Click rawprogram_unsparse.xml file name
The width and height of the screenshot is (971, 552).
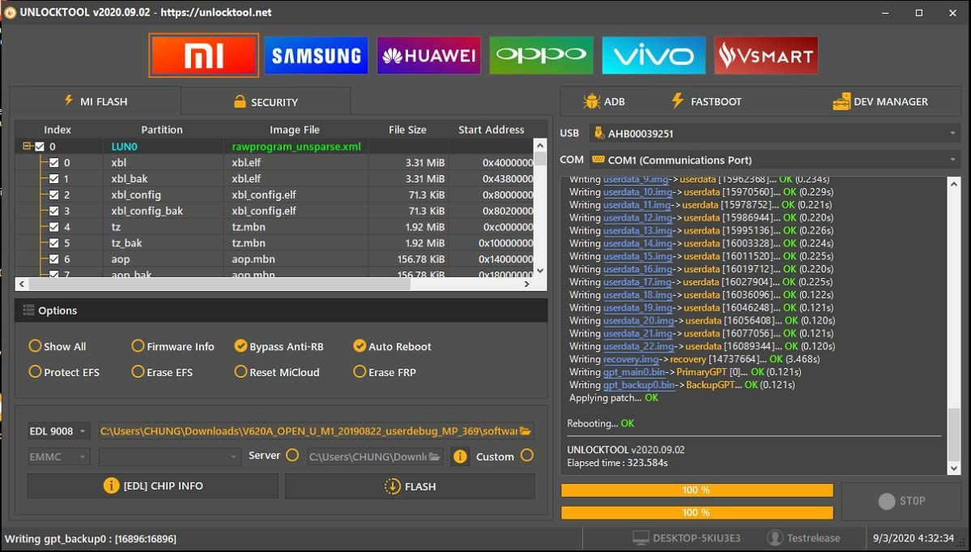pos(296,147)
